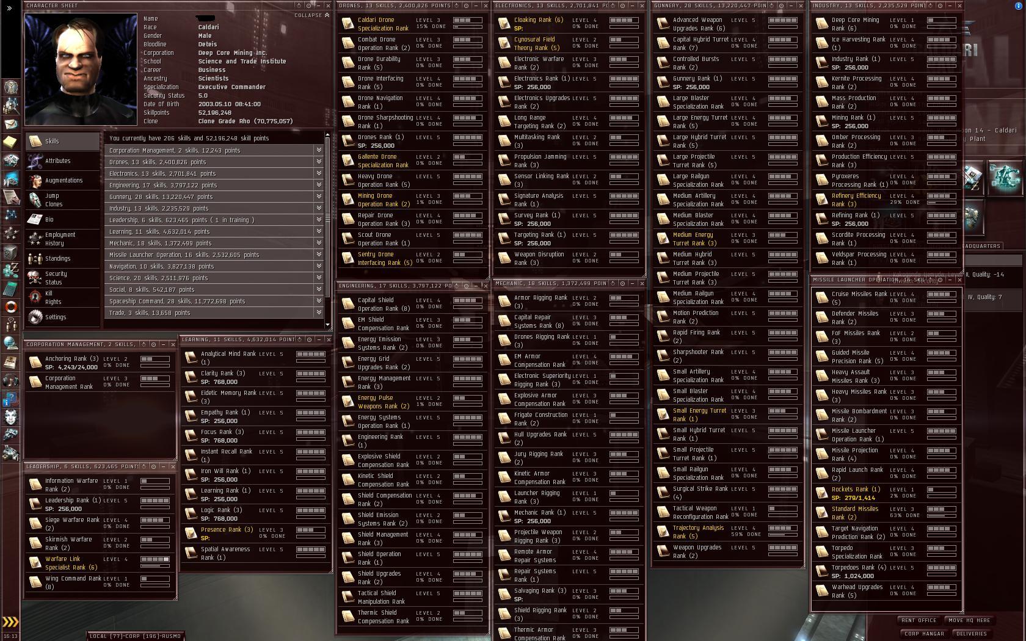Pin the Mechanic skills window

click(624, 283)
